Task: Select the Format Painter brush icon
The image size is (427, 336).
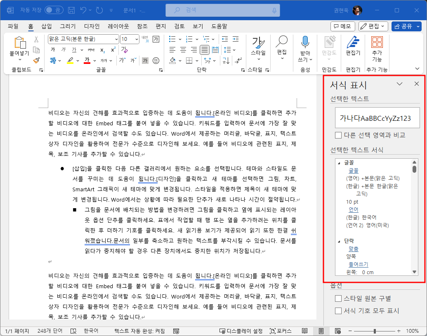Action: click(x=36, y=61)
